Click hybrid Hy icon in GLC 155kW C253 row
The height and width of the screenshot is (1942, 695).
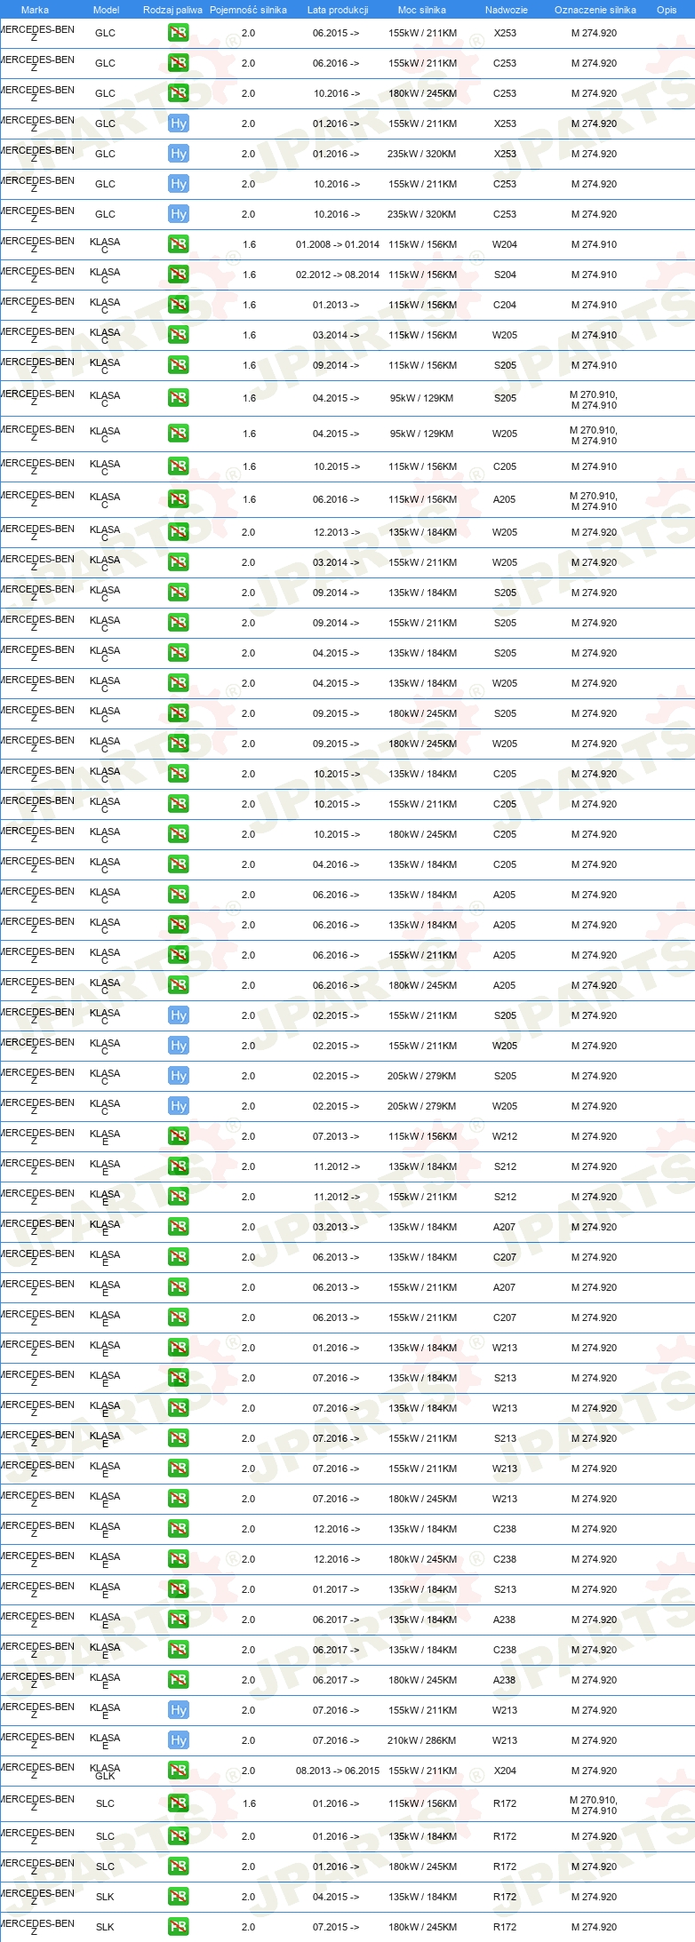[x=178, y=185]
